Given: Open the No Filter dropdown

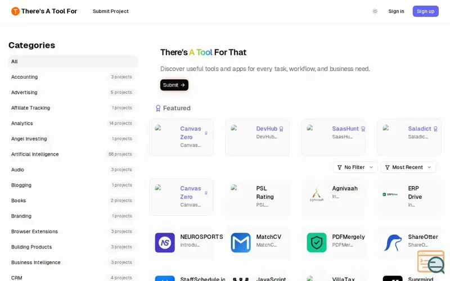Looking at the screenshot, I should tap(355, 167).
